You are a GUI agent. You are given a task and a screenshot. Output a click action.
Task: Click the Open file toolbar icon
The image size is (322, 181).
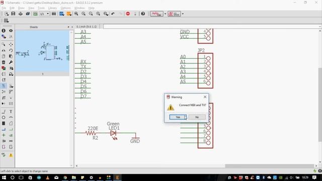(x=7, y=14)
